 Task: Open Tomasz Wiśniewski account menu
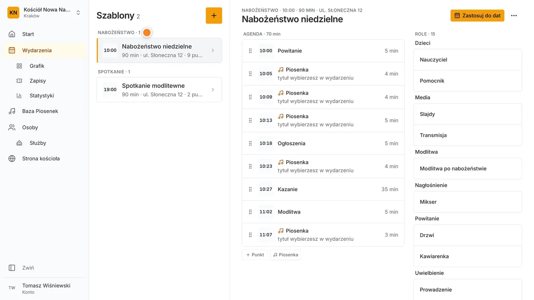pyautogui.click(x=44, y=288)
